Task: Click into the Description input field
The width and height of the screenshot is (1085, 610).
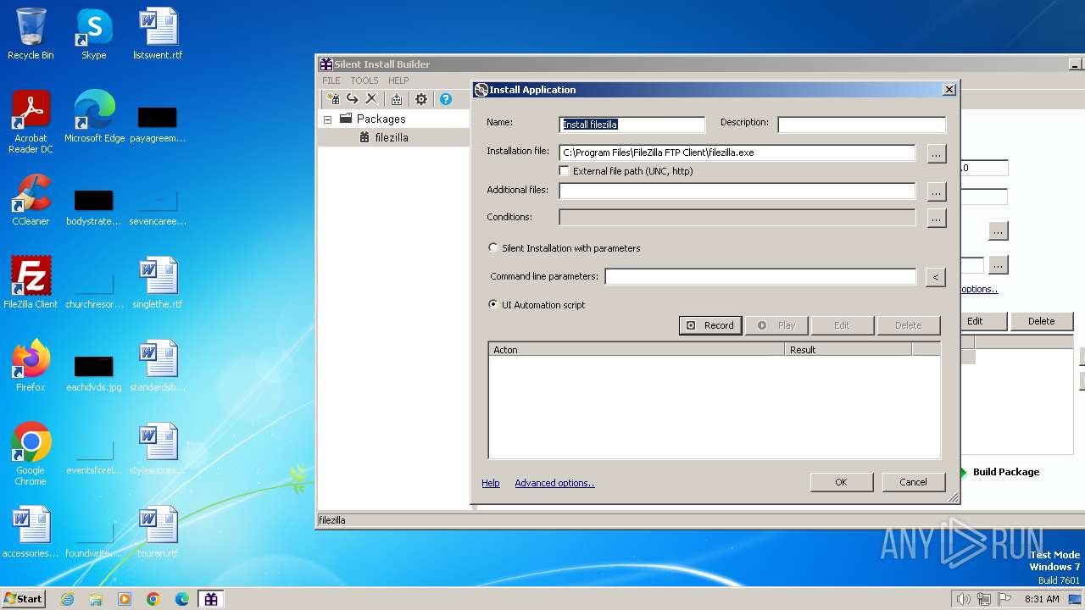Action: (862, 125)
